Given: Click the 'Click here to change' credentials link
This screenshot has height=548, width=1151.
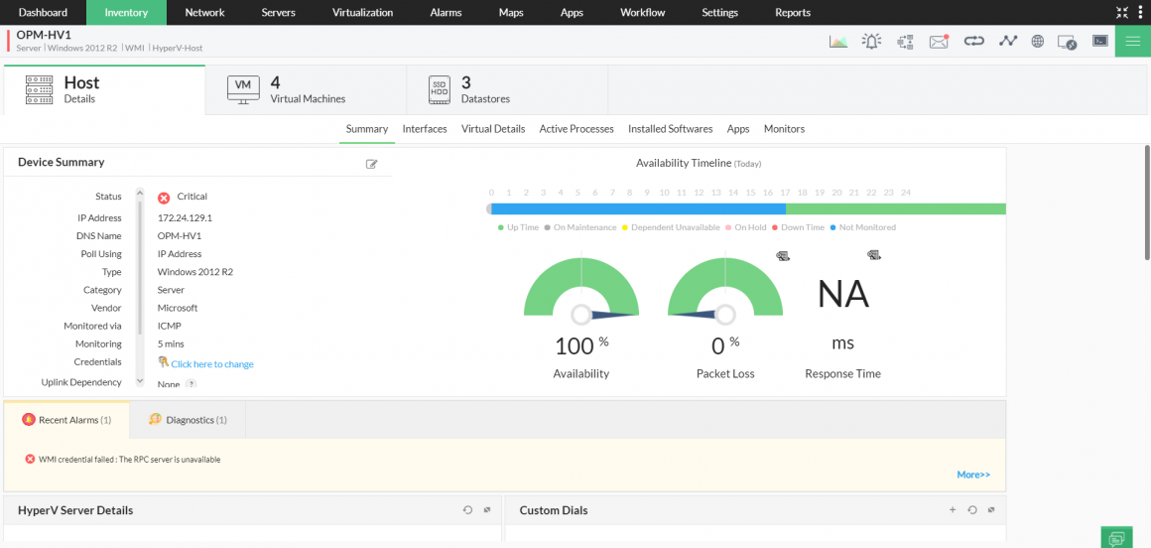Looking at the screenshot, I should (x=211, y=364).
